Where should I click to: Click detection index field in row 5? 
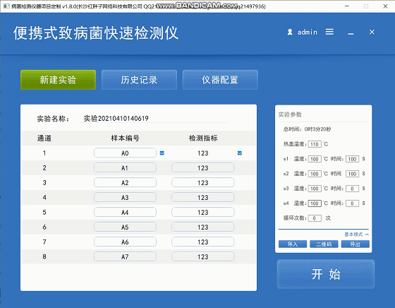pos(203,212)
